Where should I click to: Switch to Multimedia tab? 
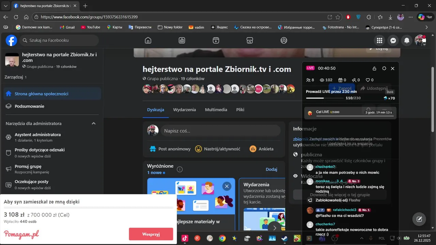[x=216, y=110]
